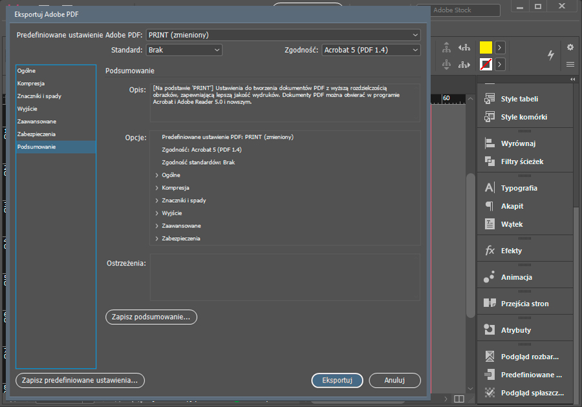
Task: Switch to the Zabezpieczenia section in sidebar
Action: tap(56, 134)
